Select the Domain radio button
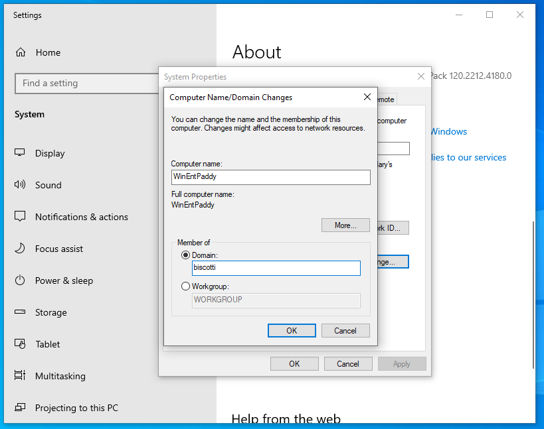 coord(185,255)
